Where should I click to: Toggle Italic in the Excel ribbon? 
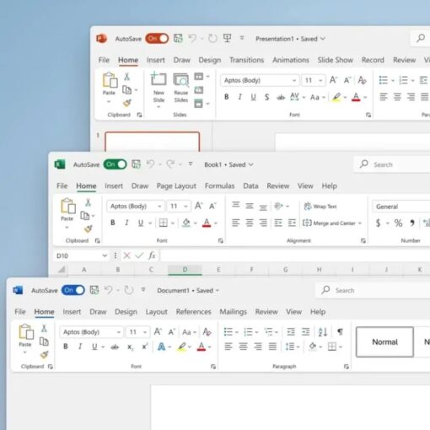click(x=126, y=223)
